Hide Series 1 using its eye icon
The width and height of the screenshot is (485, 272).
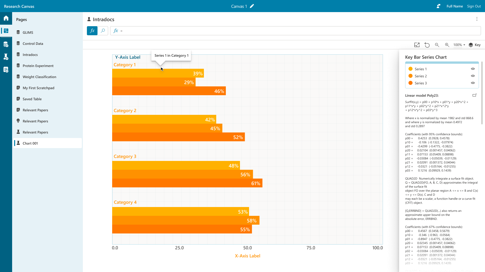click(473, 69)
